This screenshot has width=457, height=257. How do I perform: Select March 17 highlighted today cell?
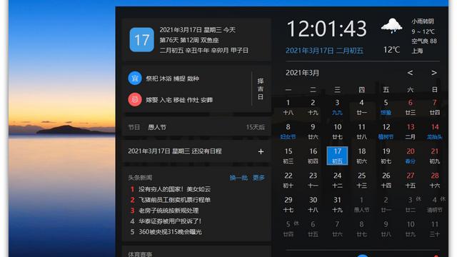337,156
